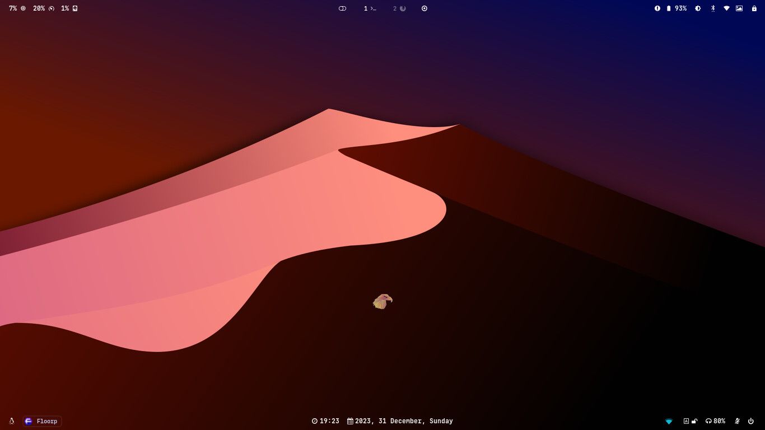
Task: Click the brightness adjustment icon
Action: tap(697, 8)
